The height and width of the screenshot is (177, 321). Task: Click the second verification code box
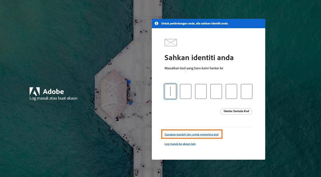pyautogui.click(x=186, y=91)
